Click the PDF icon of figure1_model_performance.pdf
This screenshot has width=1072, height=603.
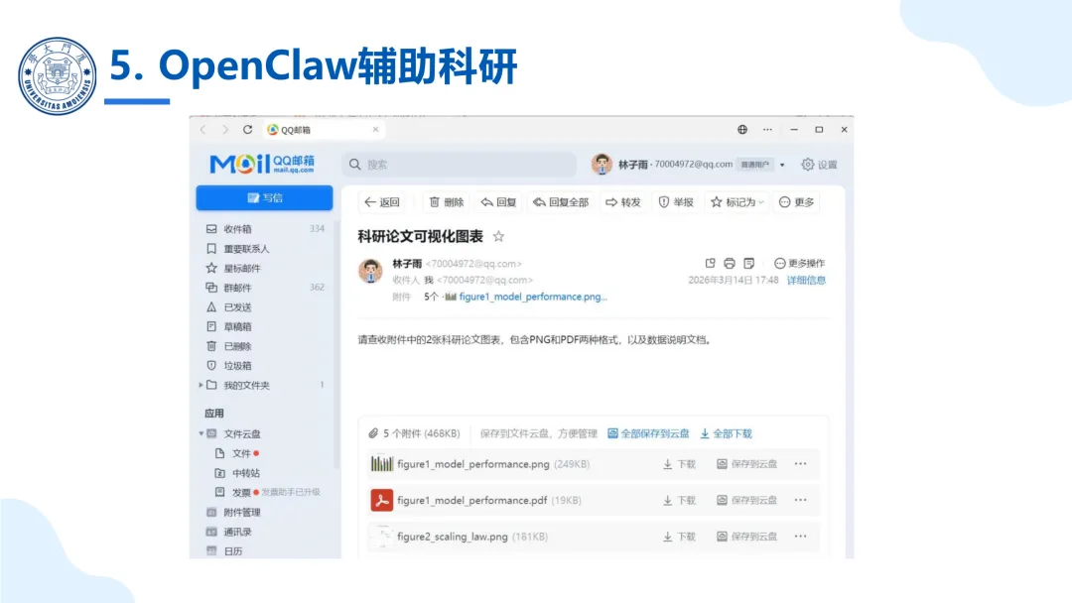pos(381,501)
